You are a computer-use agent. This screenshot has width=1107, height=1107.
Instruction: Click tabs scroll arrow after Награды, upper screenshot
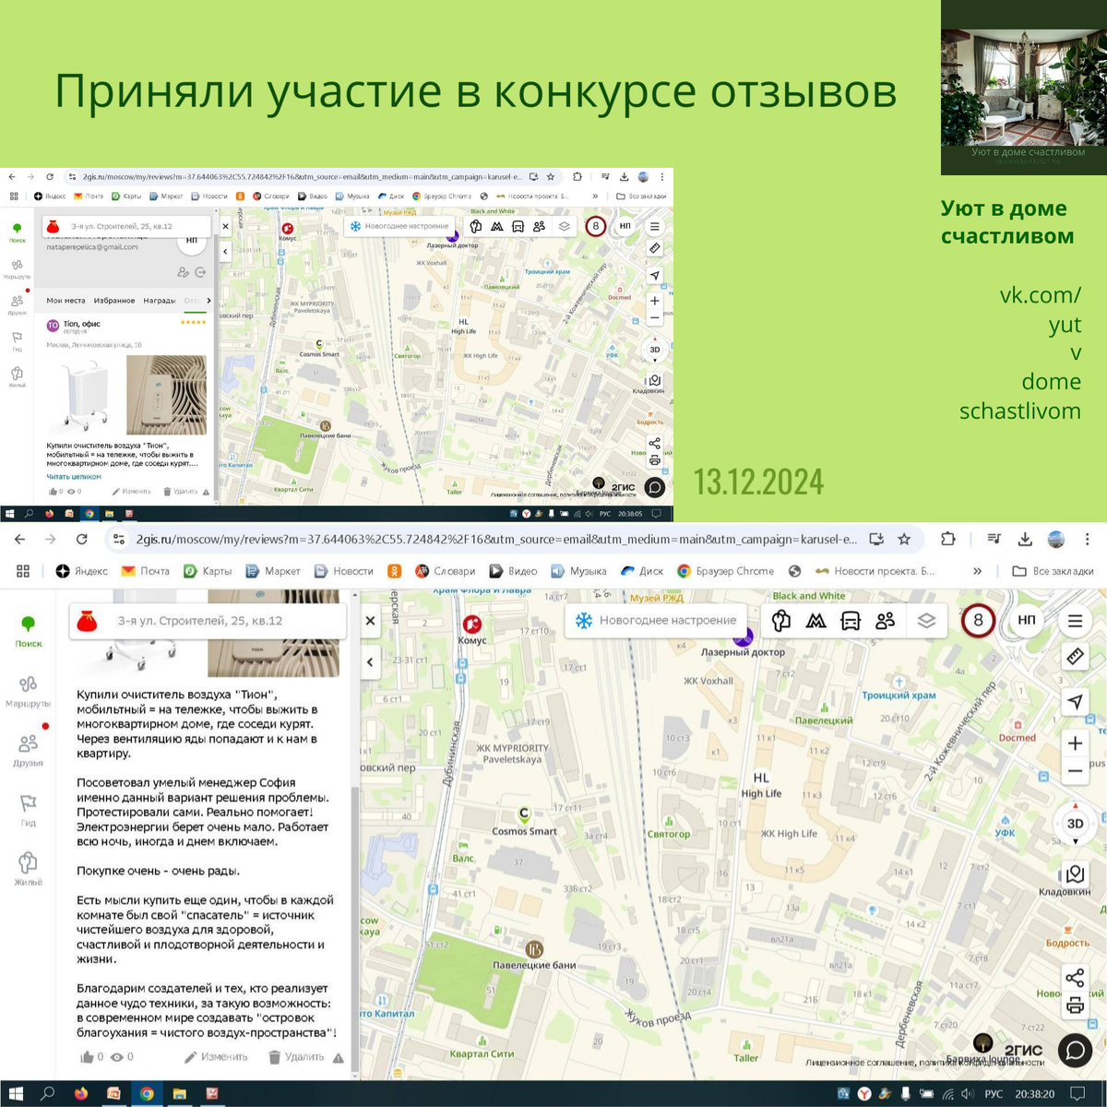pyautogui.click(x=208, y=301)
